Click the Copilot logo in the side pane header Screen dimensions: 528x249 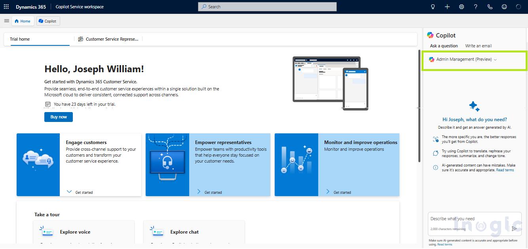pos(430,35)
